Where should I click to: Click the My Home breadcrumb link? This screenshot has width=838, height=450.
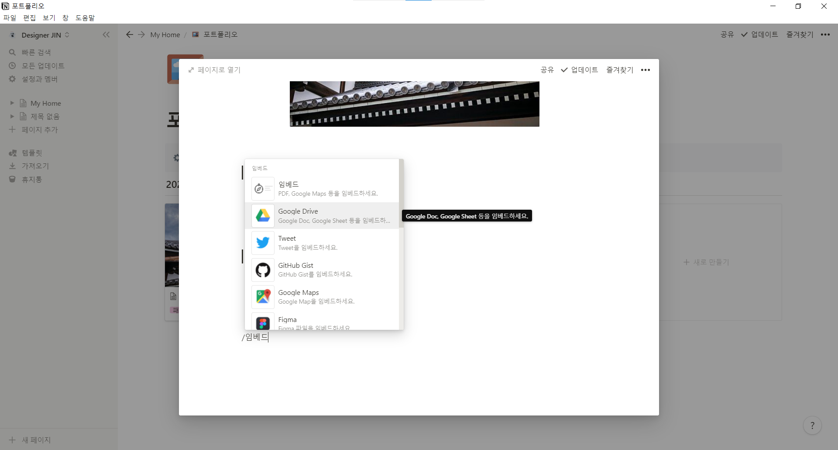165,35
